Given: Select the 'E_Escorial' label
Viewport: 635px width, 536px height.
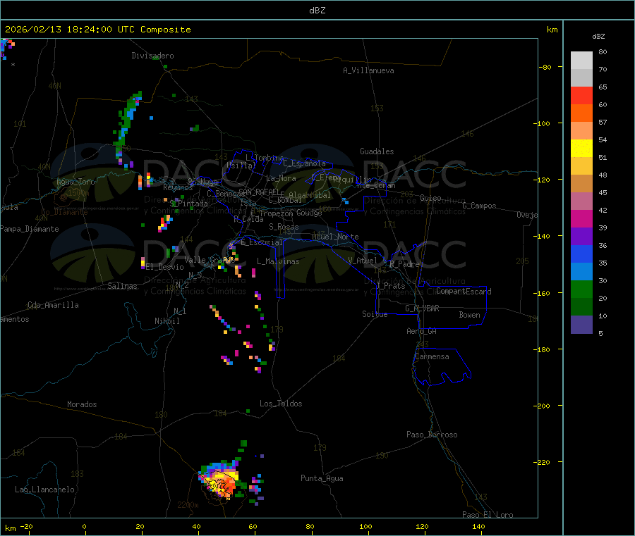Looking at the screenshot, I should pyautogui.click(x=261, y=242).
